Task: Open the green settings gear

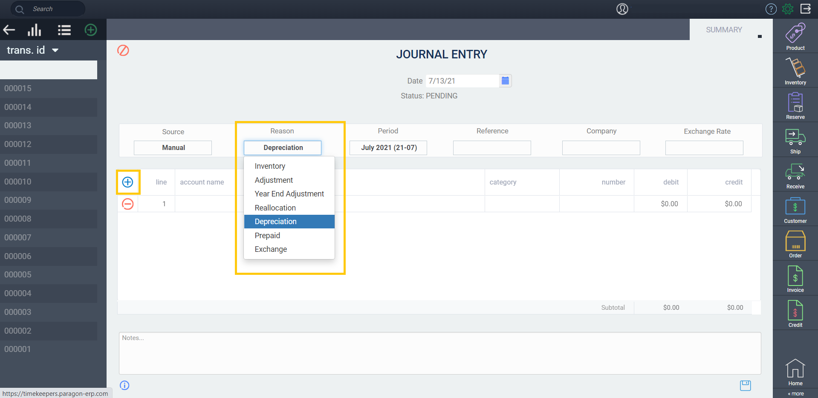Action: (788, 9)
